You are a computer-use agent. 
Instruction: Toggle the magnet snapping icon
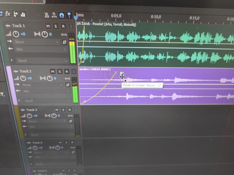61,15
